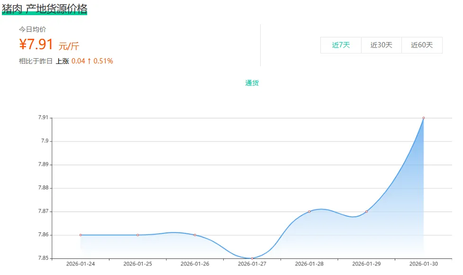The height and width of the screenshot is (275, 463).
Task: Click the 2026-01-29 chart data point
Action: click(x=366, y=212)
